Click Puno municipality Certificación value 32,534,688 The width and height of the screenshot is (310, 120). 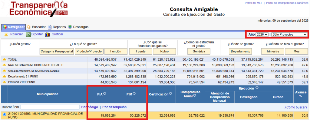pyautogui.click(x=167, y=115)
